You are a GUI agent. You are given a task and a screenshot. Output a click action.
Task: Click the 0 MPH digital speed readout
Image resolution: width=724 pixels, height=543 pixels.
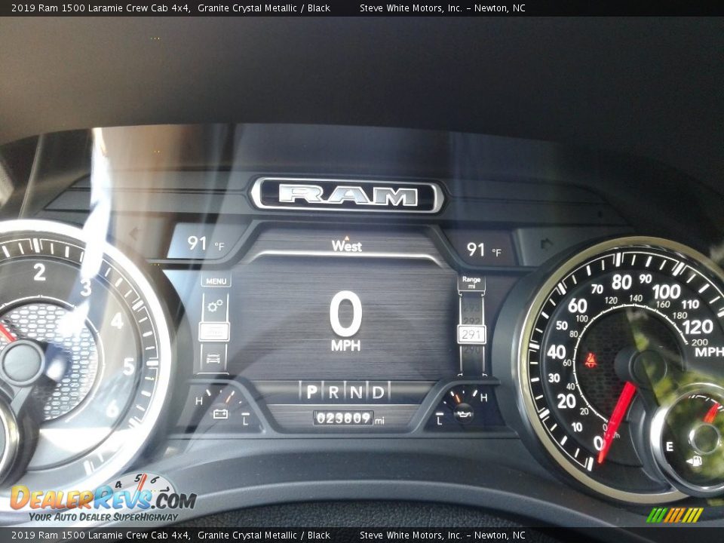click(x=346, y=321)
